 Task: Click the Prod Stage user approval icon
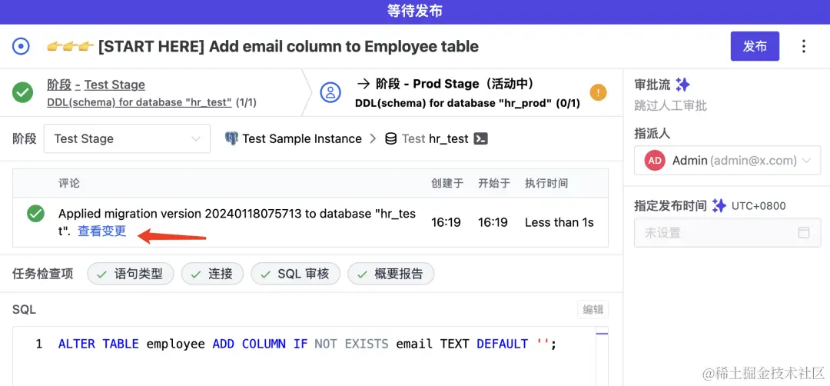click(x=330, y=93)
